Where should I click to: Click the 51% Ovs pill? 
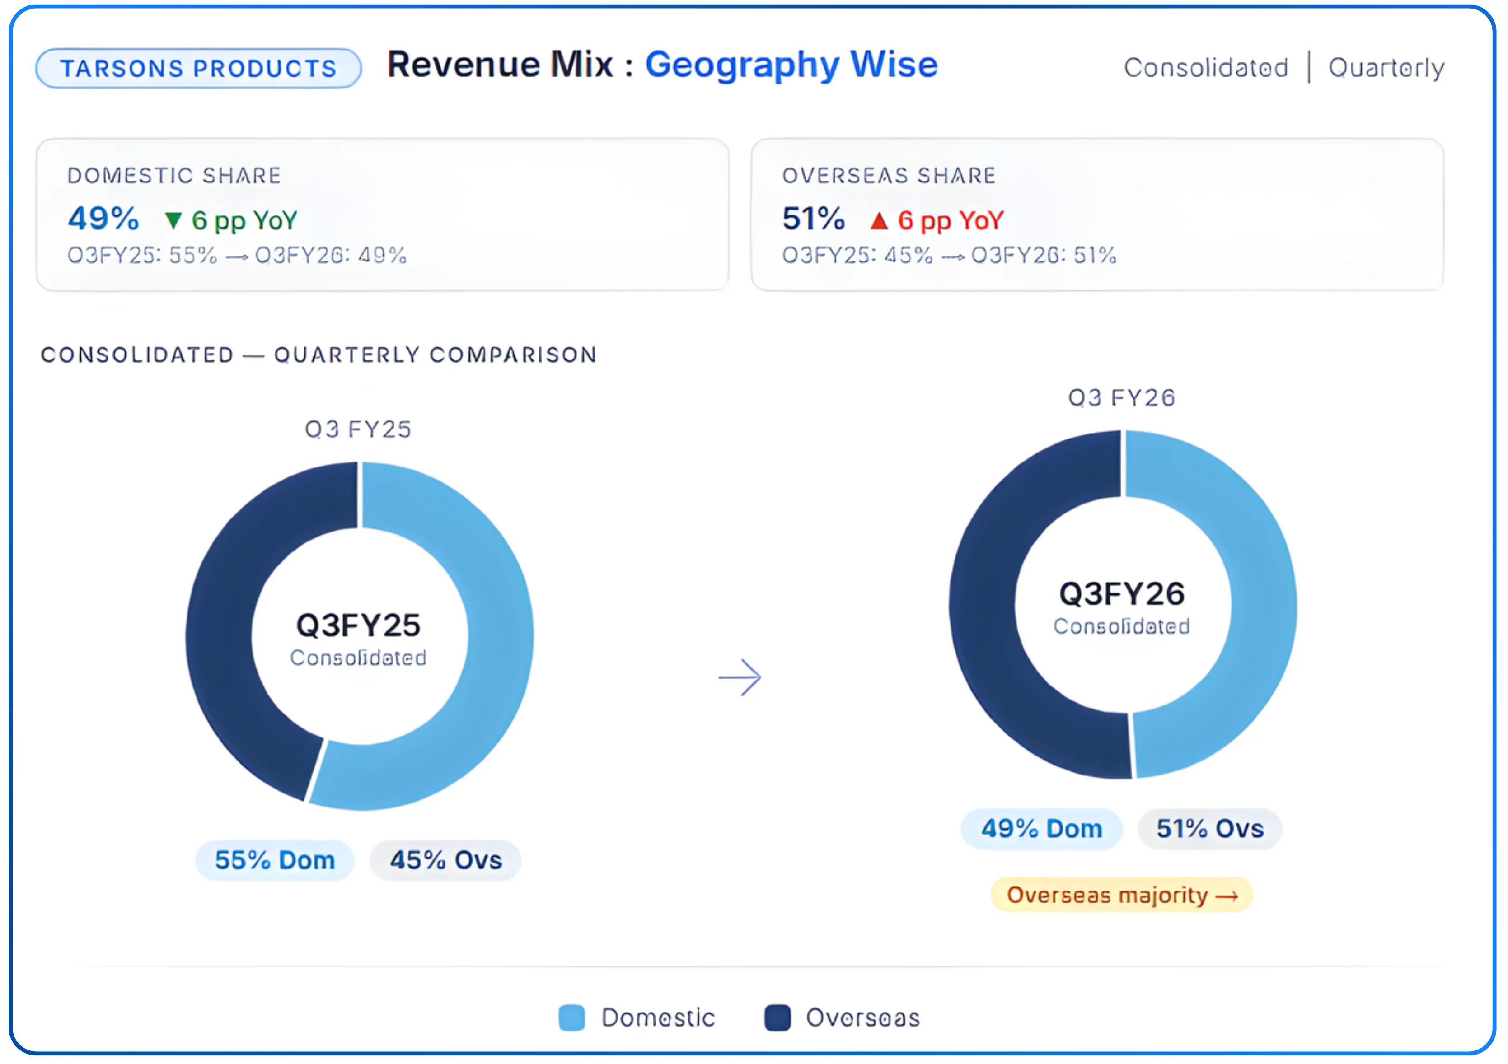1210,828
